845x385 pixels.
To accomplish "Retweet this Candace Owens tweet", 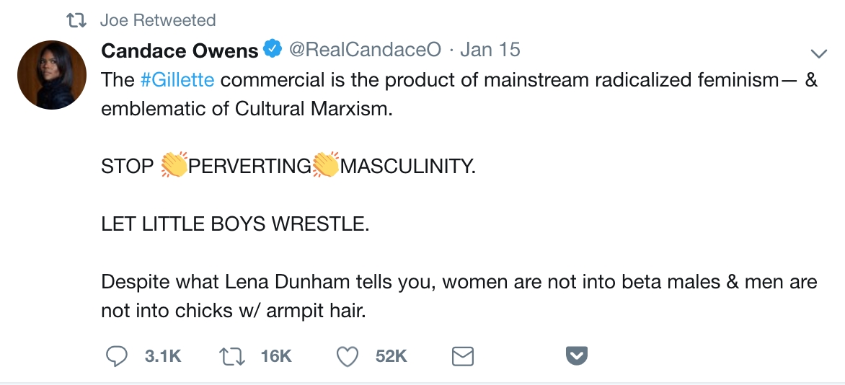I will pos(231,355).
